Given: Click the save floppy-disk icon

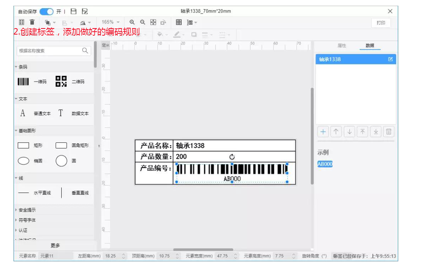Looking at the screenshot, I should 73,11.
